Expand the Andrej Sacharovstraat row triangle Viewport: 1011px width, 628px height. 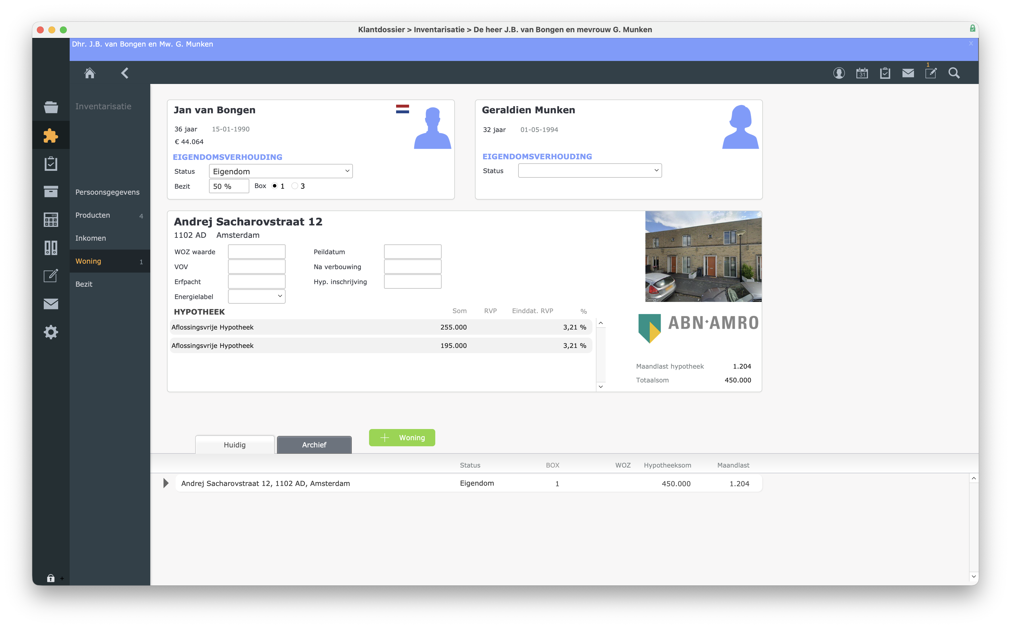click(x=166, y=483)
